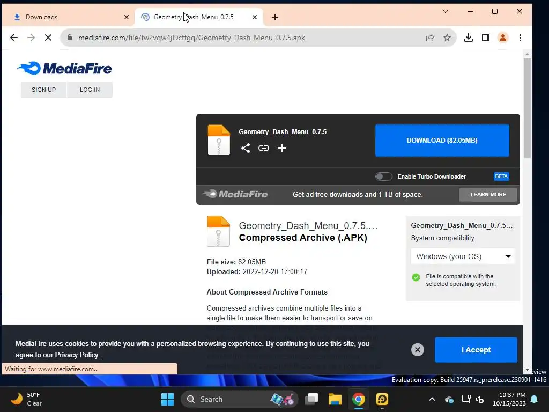The height and width of the screenshot is (412, 549).
Task: Copy link using the chain link icon
Action: click(x=264, y=148)
